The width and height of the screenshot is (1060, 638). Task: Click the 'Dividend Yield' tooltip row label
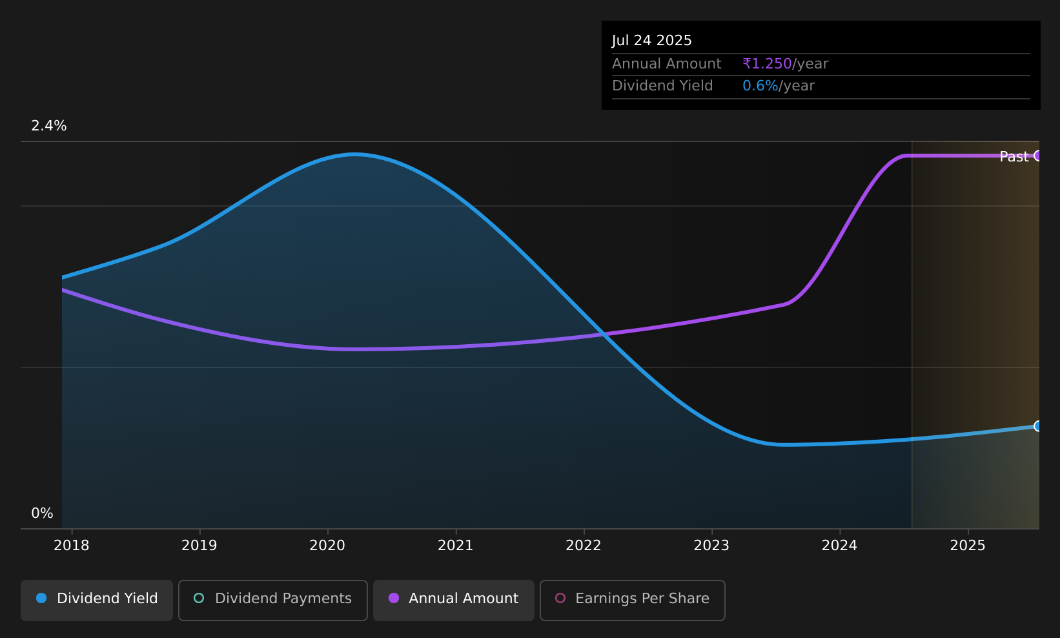[662, 86]
